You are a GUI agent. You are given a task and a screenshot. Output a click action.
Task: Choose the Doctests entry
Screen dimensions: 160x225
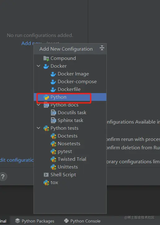click(x=70, y=136)
